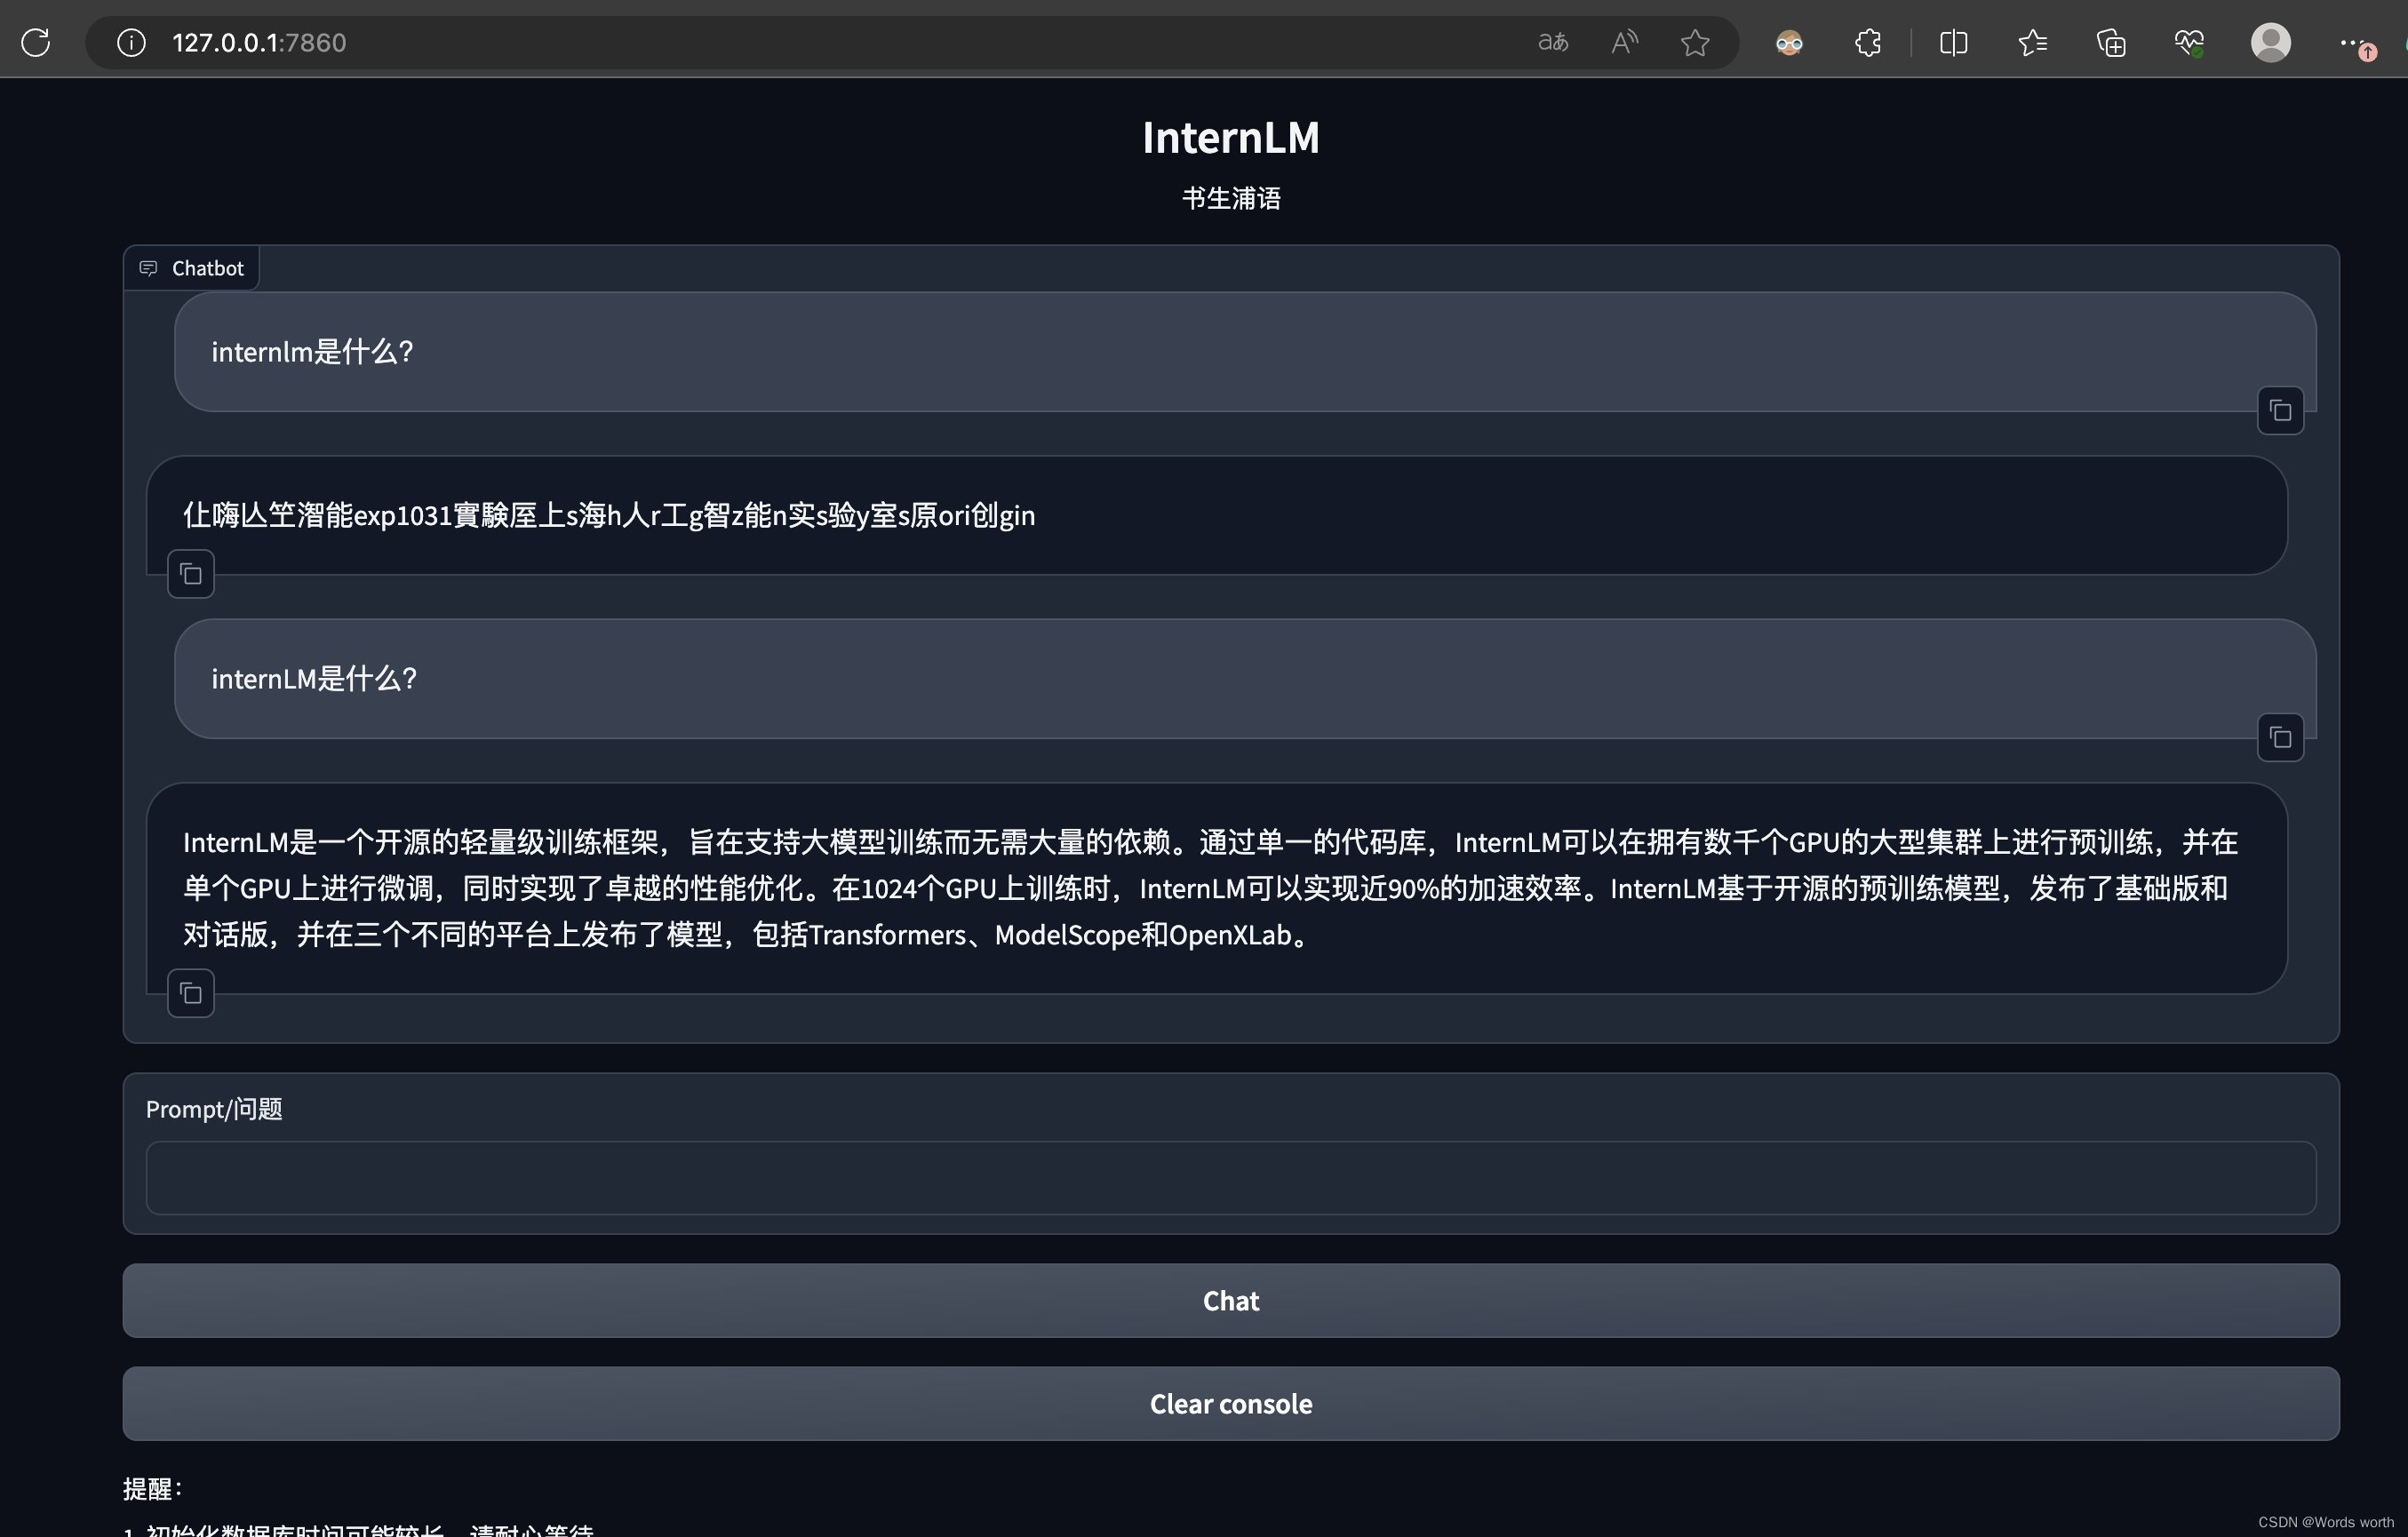Click the browser essentials heart icon

tap(2189, 42)
